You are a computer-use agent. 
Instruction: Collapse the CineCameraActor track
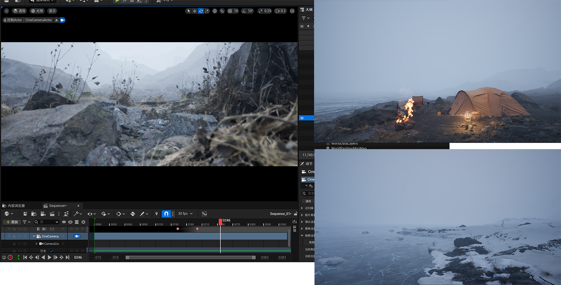tap(34, 236)
